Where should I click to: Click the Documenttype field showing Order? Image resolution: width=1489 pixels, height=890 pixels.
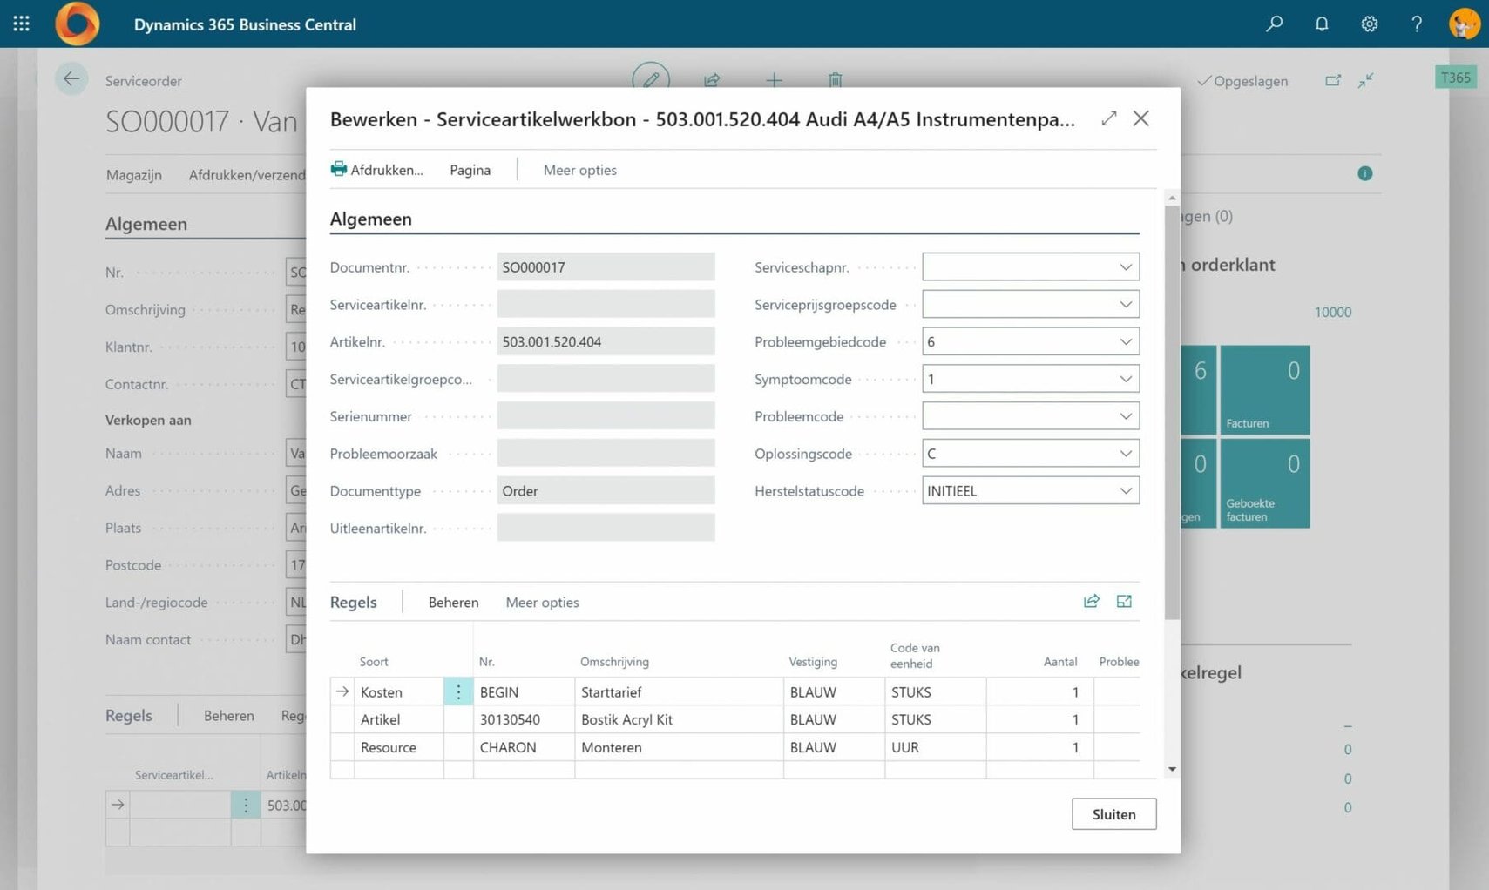[x=606, y=490]
